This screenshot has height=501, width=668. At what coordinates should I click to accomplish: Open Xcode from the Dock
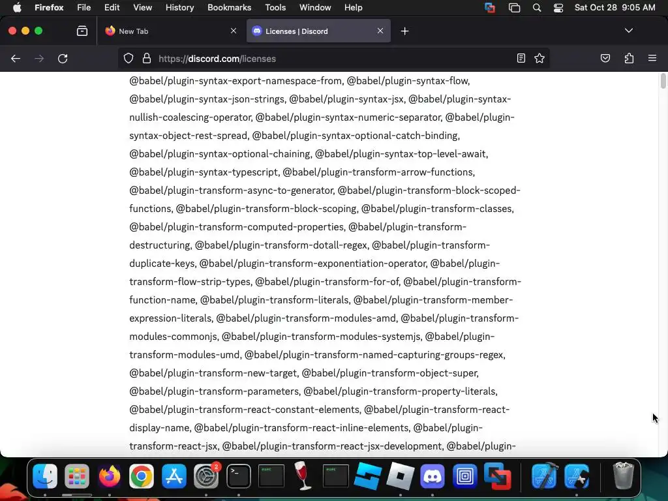click(545, 476)
